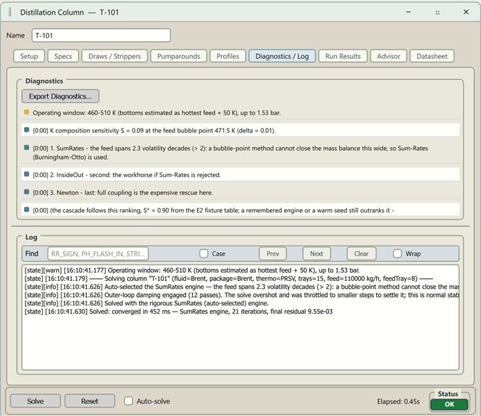Click the 'Auto-selected the SumRates engine' log line

(241, 287)
